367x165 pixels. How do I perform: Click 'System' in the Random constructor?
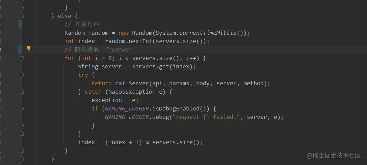click(166, 33)
